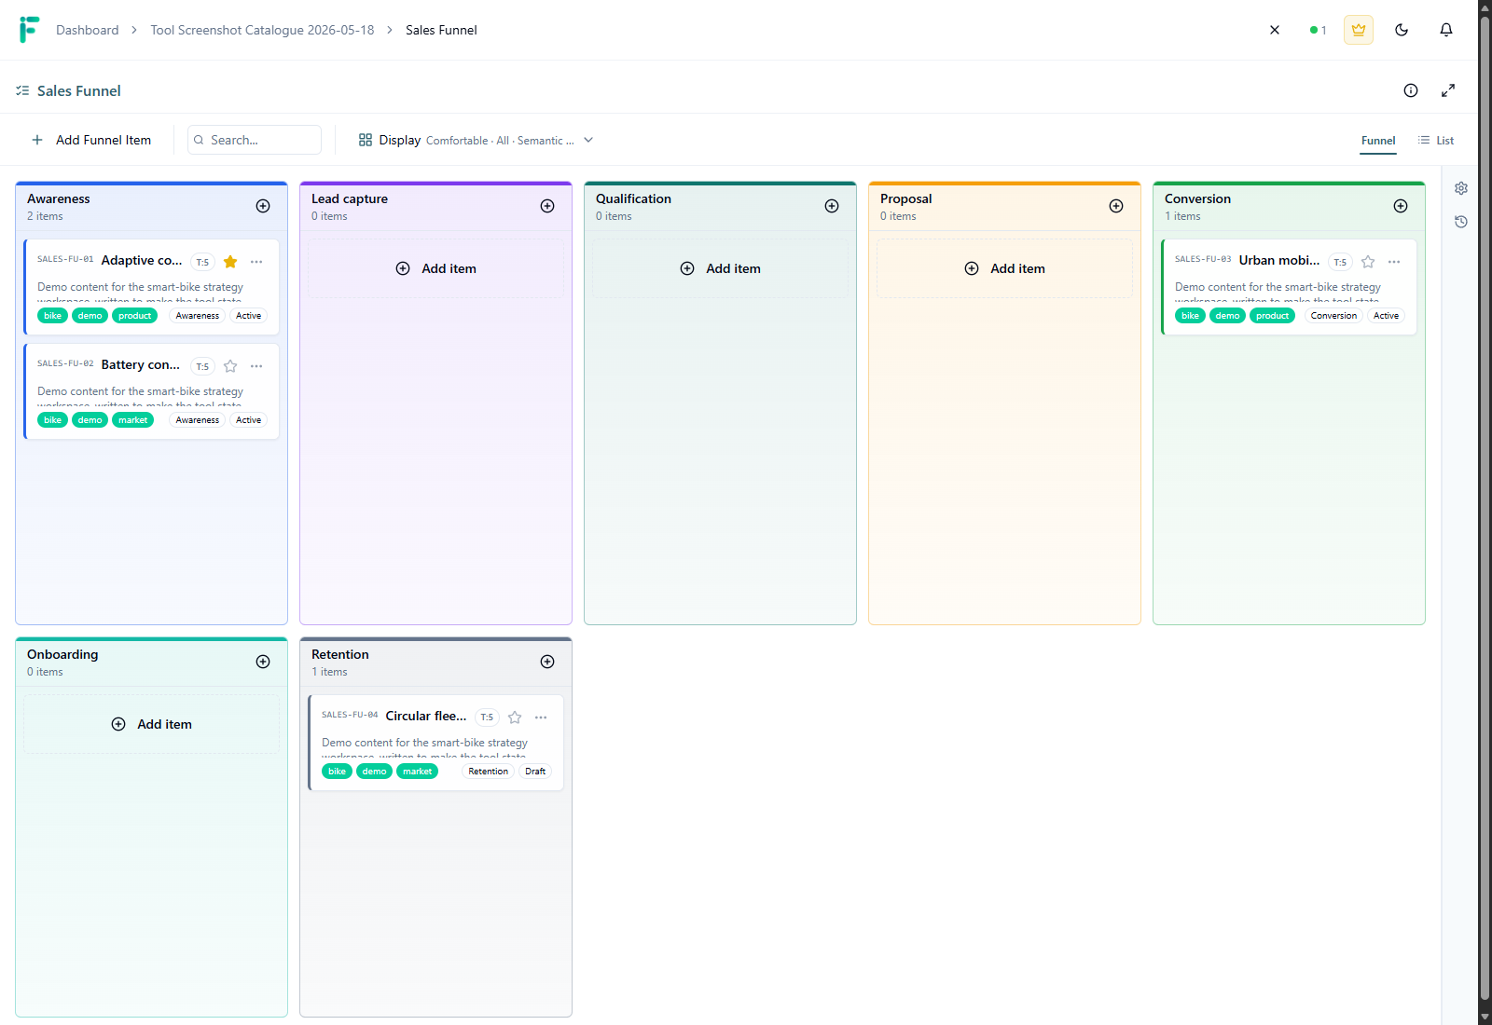
Task: Click the crown premium icon
Action: (1359, 30)
